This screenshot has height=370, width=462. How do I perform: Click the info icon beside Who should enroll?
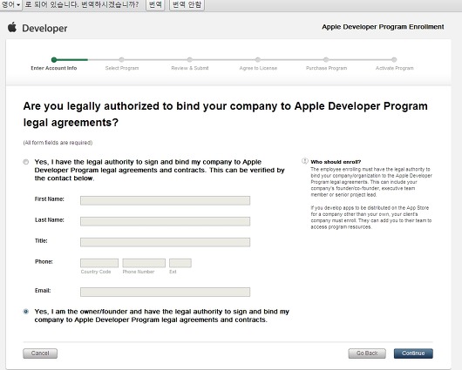[x=305, y=161]
